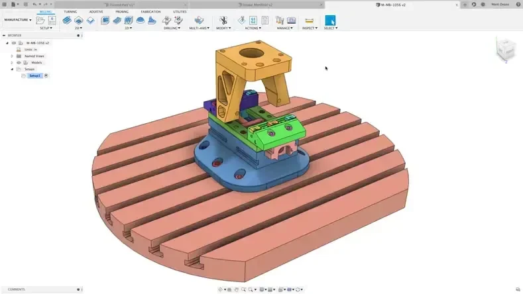This screenshot has height=294, width=523.
Task: Open the MANUFACTURE workspace dropdown
Action: point(18,20)
